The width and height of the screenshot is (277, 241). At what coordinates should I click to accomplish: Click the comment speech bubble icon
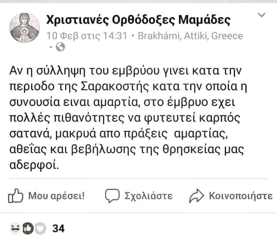pyautogui.click(x=112, y=196)
